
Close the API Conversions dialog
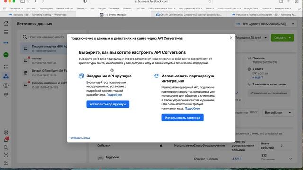tap(231, 38)
